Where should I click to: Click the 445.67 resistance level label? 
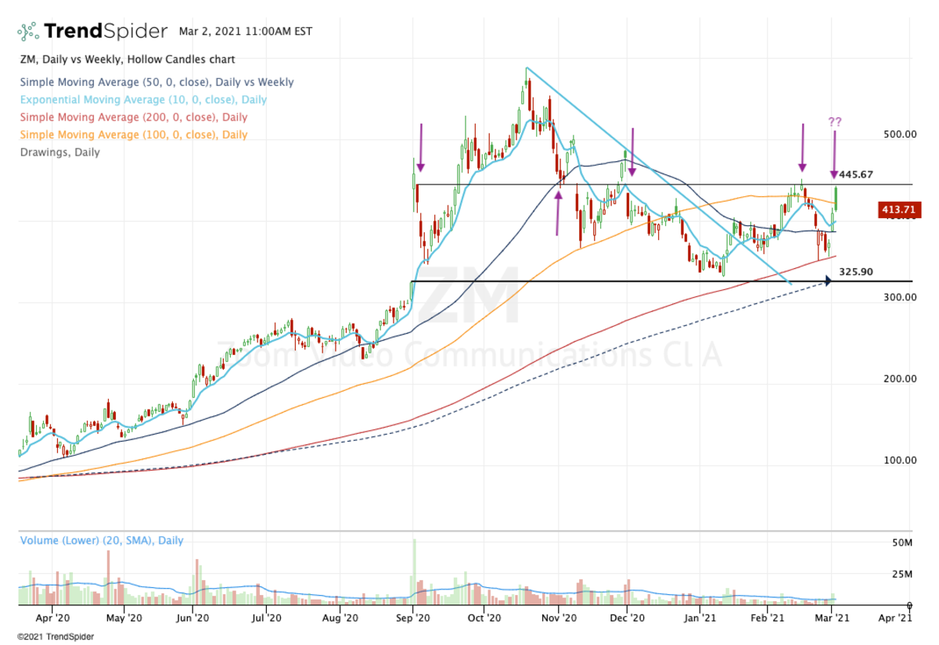[x=855, y=174]
